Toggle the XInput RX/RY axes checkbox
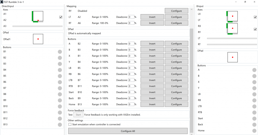Viewport: 258px width, 135px height. pyautogui.click(x=255, y=29)
